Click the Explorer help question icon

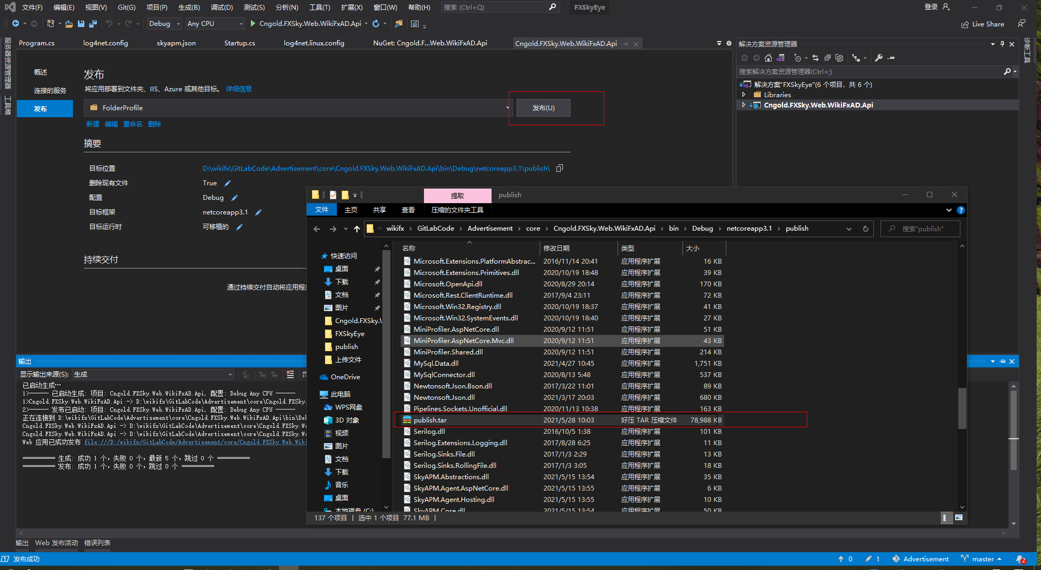961,210
